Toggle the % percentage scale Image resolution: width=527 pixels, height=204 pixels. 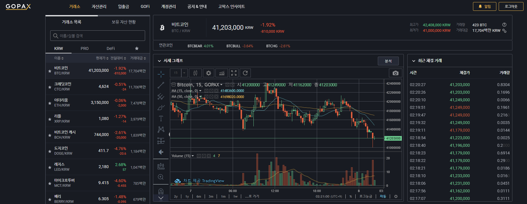point(351,196)
